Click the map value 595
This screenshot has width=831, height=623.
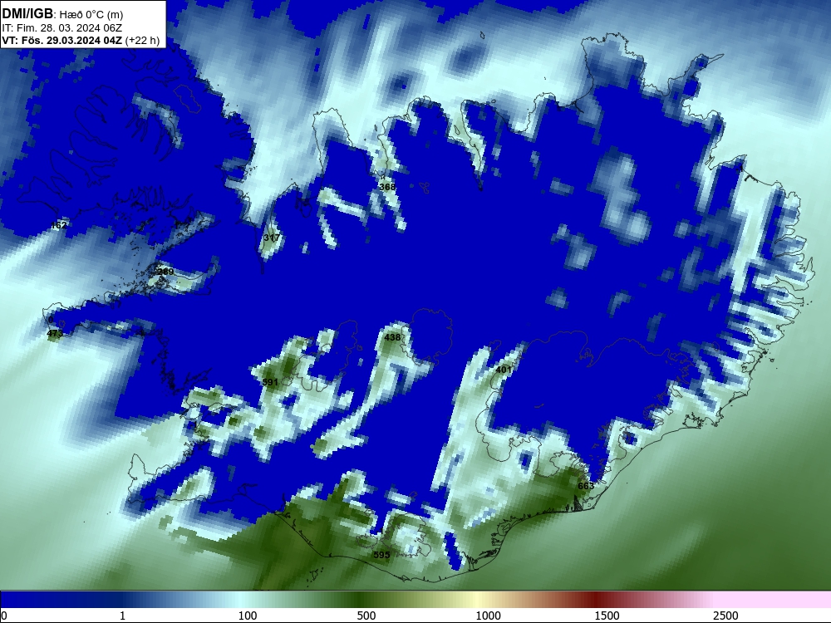381,555
